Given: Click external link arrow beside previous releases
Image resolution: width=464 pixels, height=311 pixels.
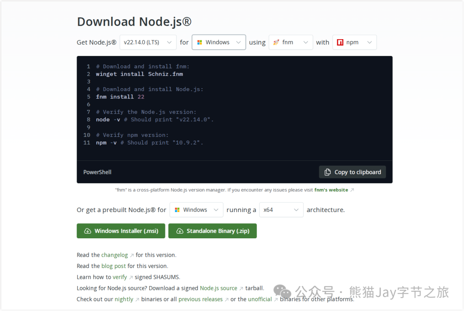Looking at the screenshot, I should 227,300.
